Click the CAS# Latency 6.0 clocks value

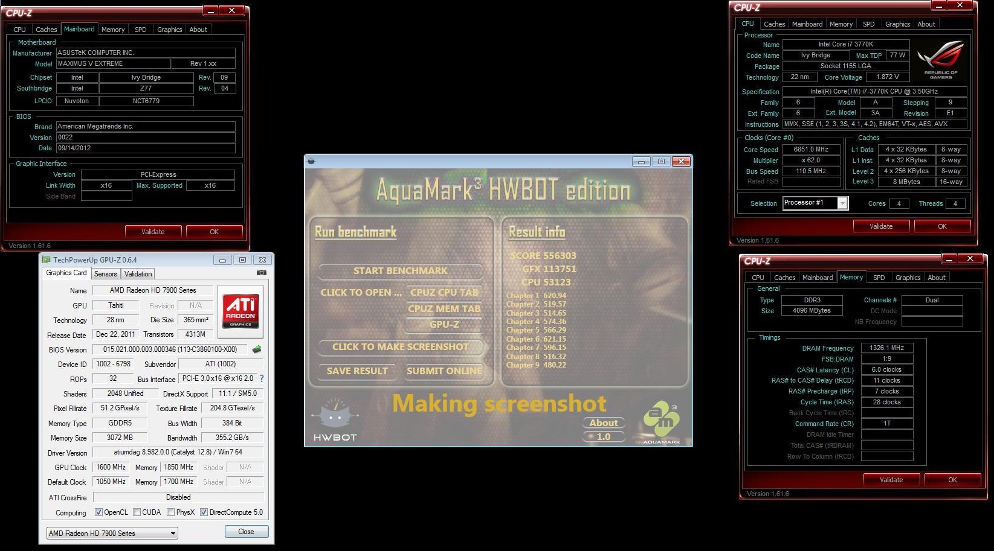(886, 370)
